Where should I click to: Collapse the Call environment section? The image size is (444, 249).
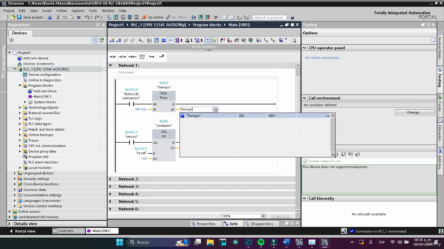pyautogui.click(x=305, y=98)
